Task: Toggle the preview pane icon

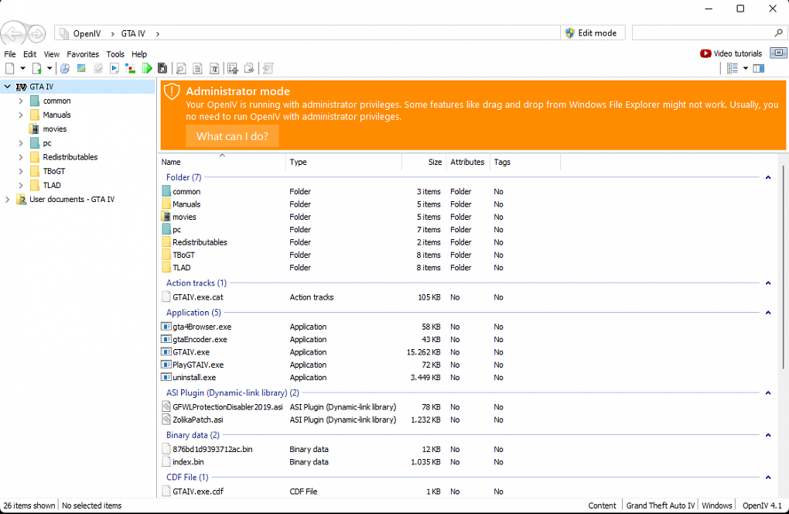Action: pos(759,68)
